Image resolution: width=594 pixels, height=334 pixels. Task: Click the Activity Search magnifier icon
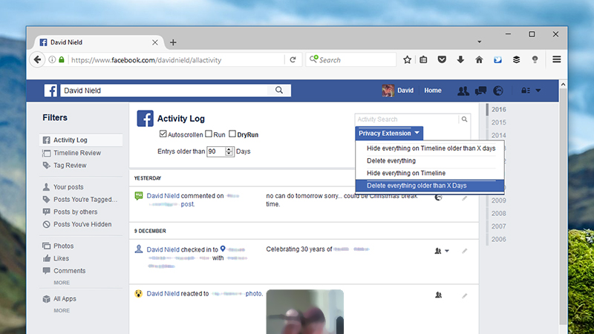click(465, 119)
